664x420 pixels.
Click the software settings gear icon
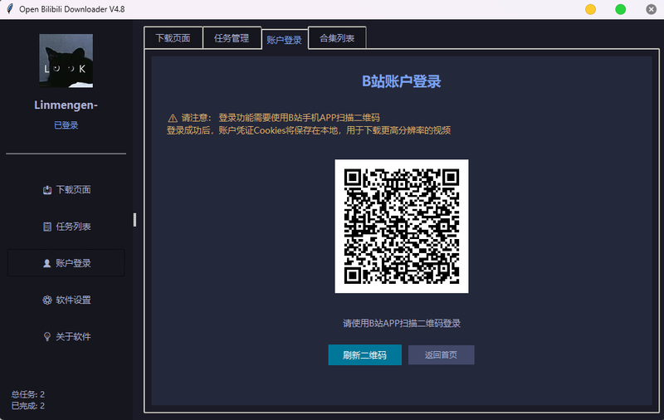47,300
